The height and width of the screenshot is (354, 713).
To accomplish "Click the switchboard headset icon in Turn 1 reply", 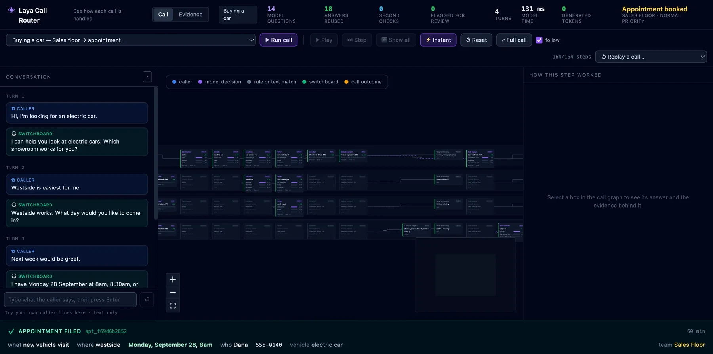I will pyautogui.click(x=14, y=134).
